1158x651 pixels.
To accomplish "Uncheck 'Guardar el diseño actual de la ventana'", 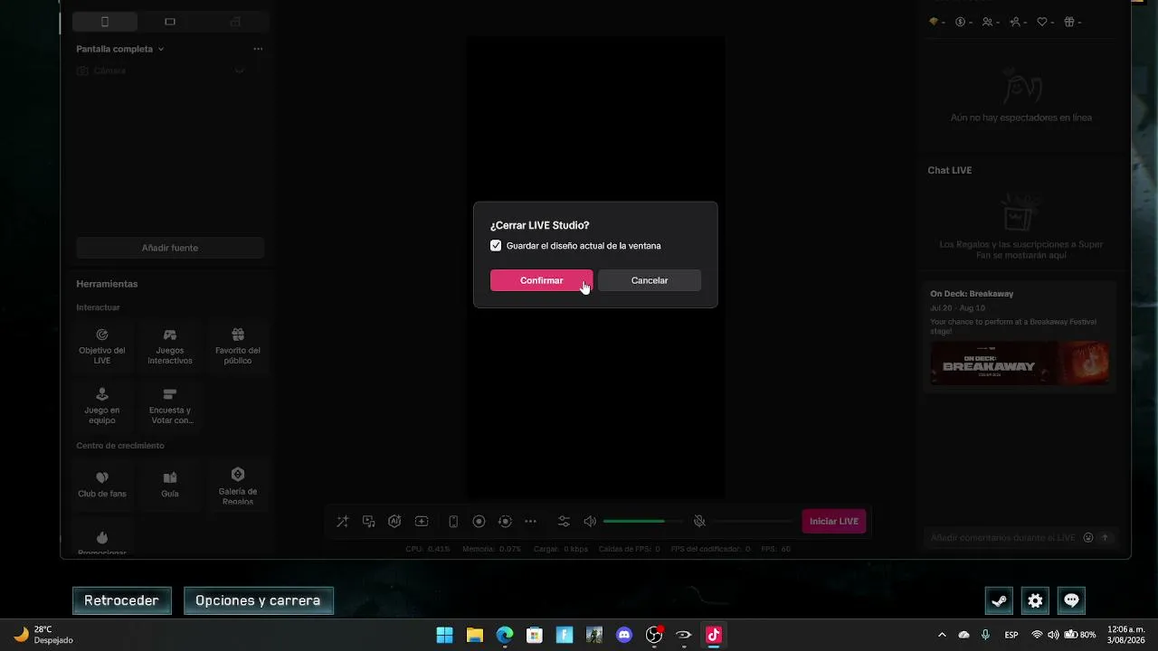I will [496, 246].
